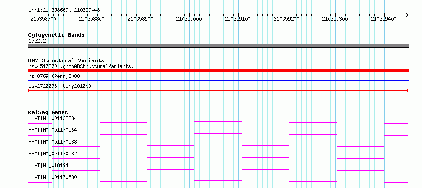Click the esv2722273 (Wong2012b) label

pyautogui.click(x=60, y=86)
